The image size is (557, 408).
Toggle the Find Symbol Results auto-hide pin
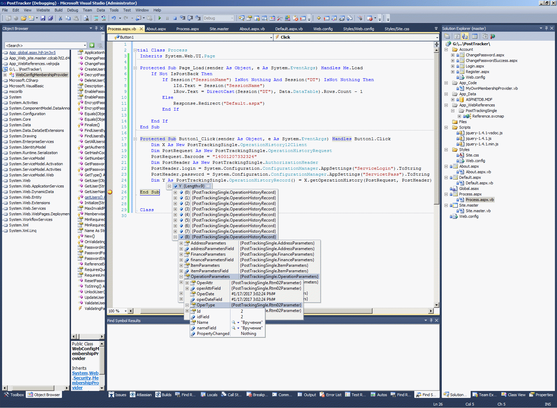pyautogui.click(x=431, y=320)
